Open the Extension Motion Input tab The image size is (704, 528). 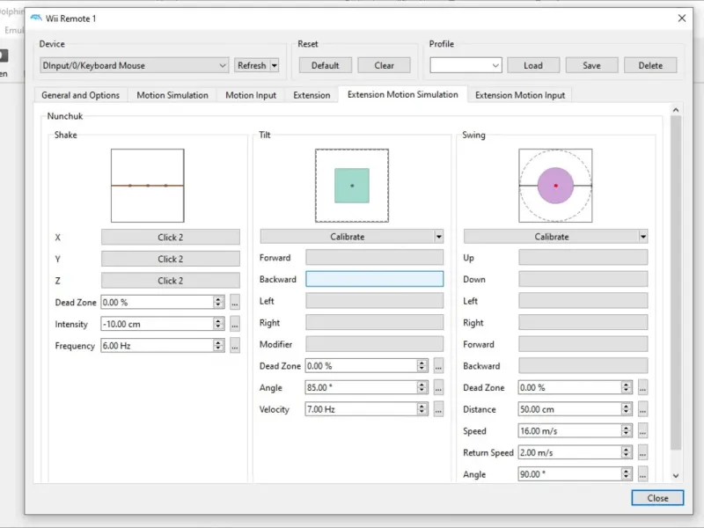click(520, 95)
